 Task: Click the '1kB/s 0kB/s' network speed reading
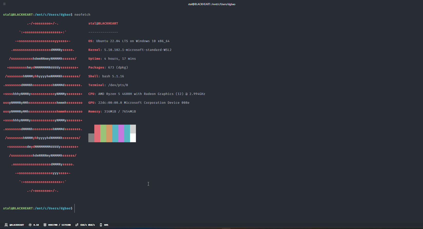click(x=87, y=225)
